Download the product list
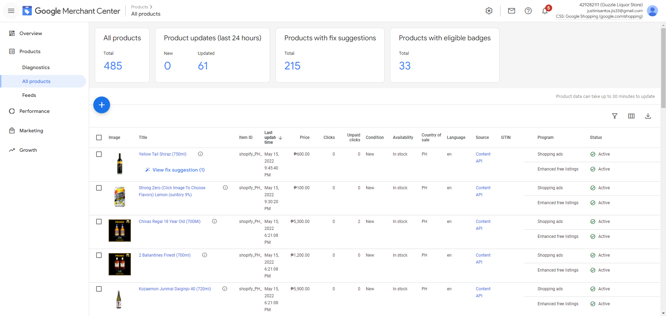The height and width of the screenshot is (316, 666). tap(648, 116)
